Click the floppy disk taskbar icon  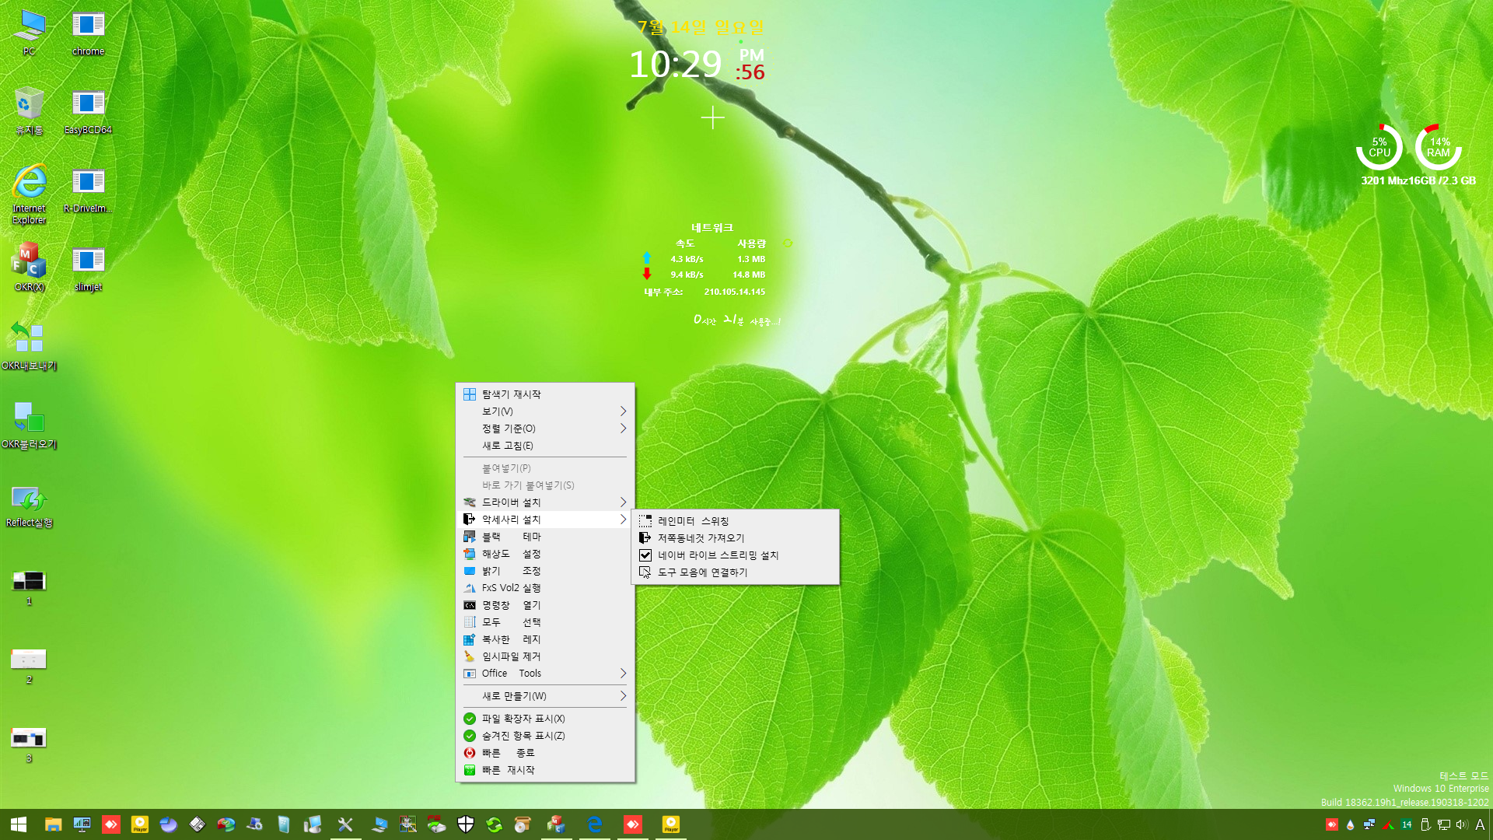197,824
